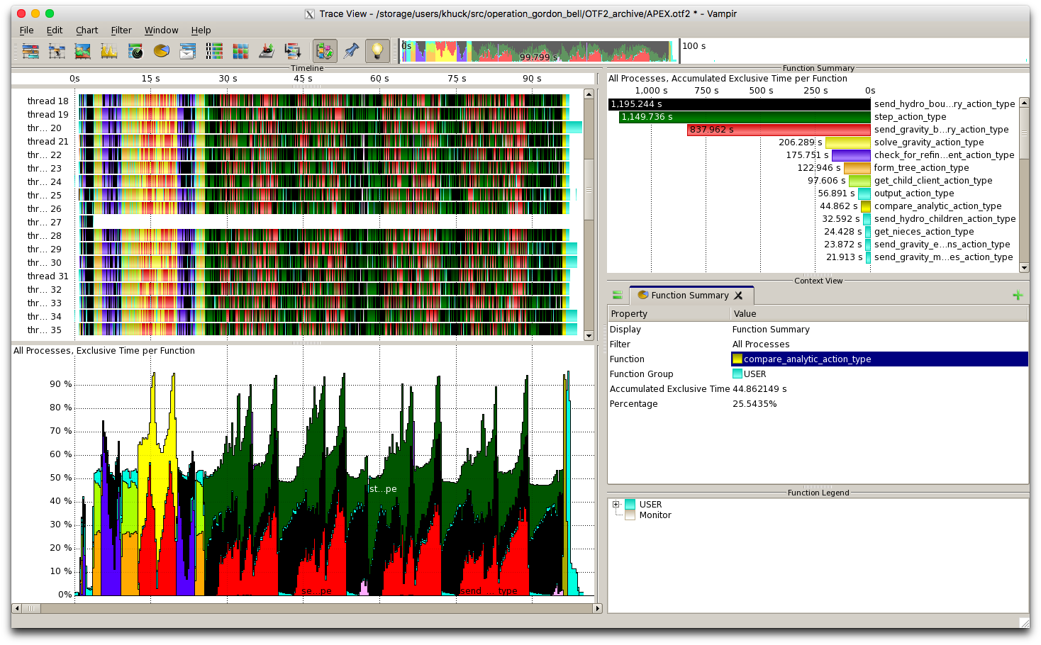Toggle the Function Legend toolbar button
The image size is (1041, 645).
pyautogui.click(x=325, y=51)
